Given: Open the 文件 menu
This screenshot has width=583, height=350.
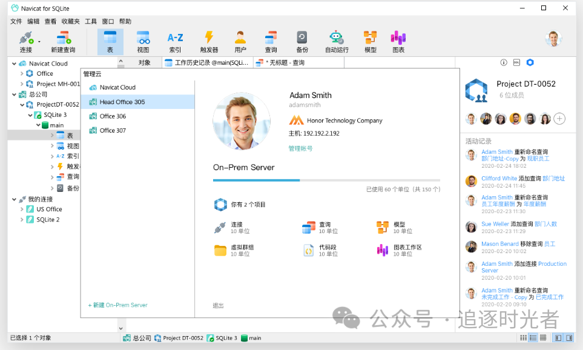Looking at the screenshot, I should pyautogui.click(x=16, y=22).
